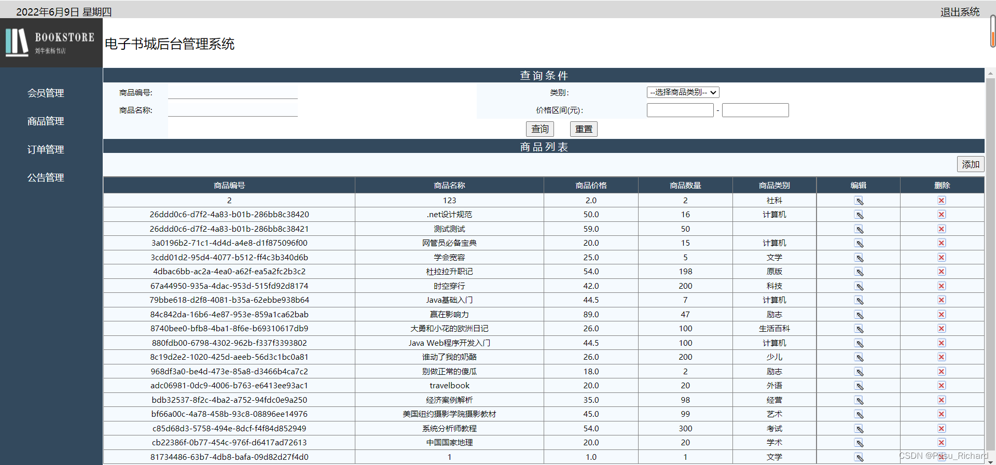Select ID 3cdd01d2-95d4-4077-b512-ff4c3b340d6b cell

click(229, 258)
